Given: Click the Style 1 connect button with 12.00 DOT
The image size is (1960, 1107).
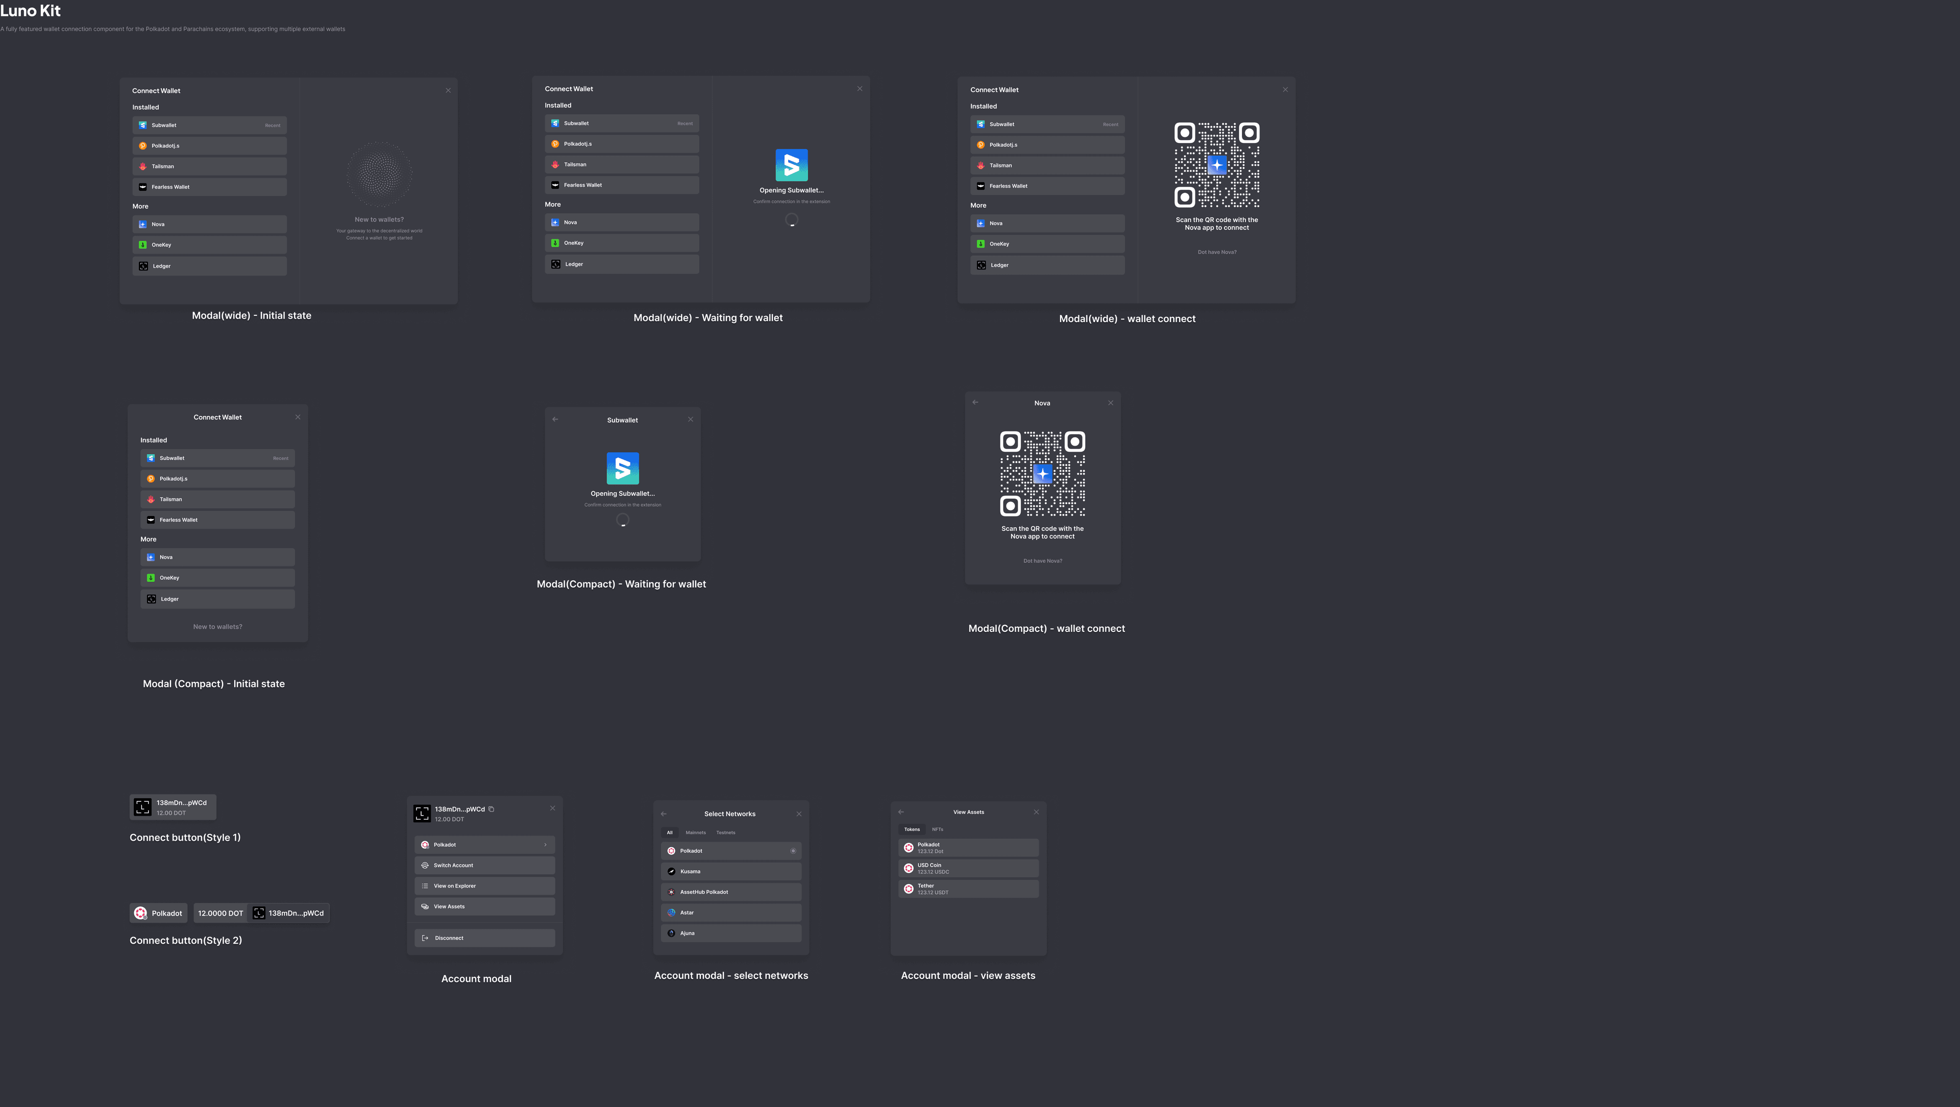Looking at the screenshot, I should [173, 807].
